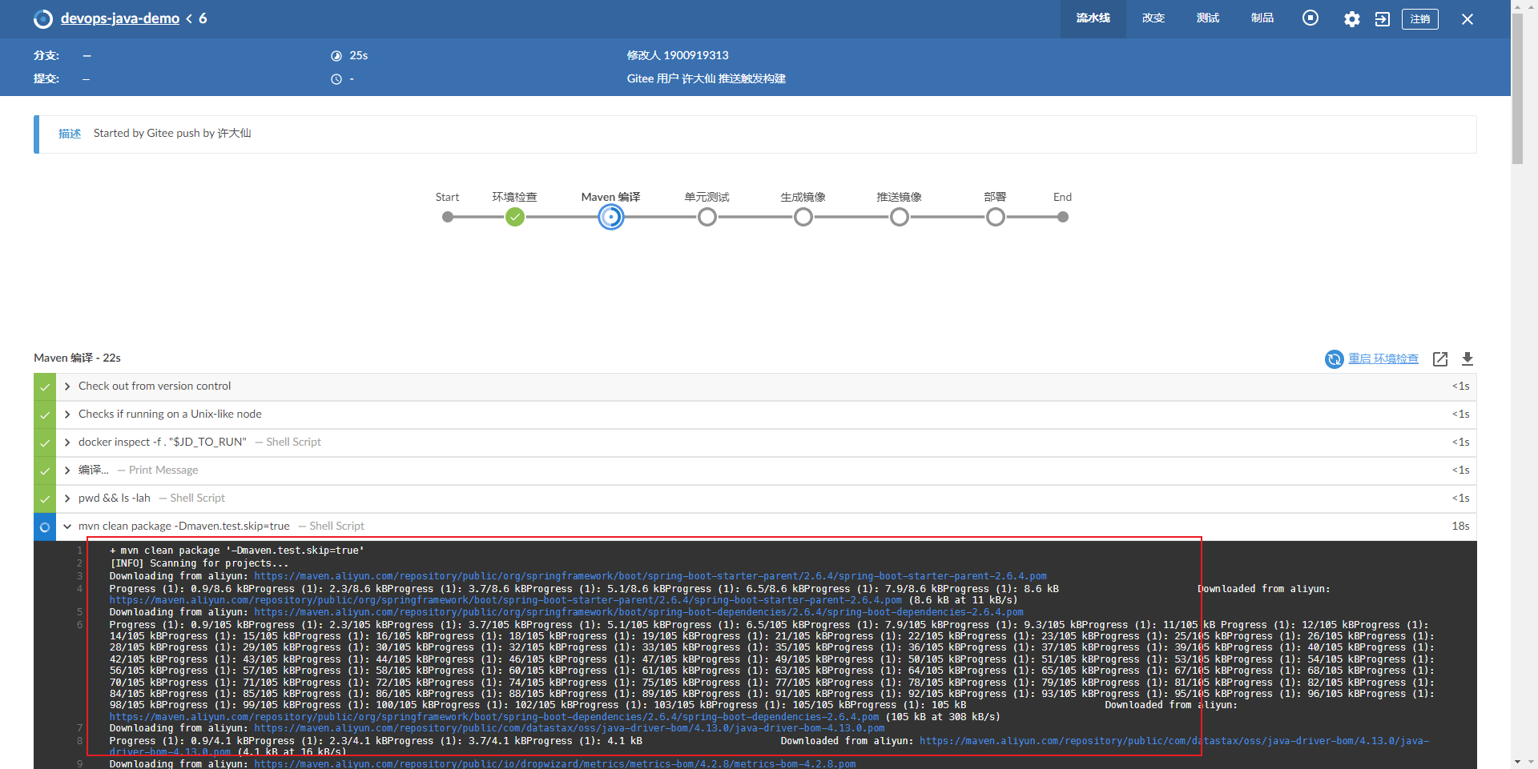Open java-driver-bom-4.13.0.pom download link in log
Screen dimensions: 1538x769
(570, 728)
